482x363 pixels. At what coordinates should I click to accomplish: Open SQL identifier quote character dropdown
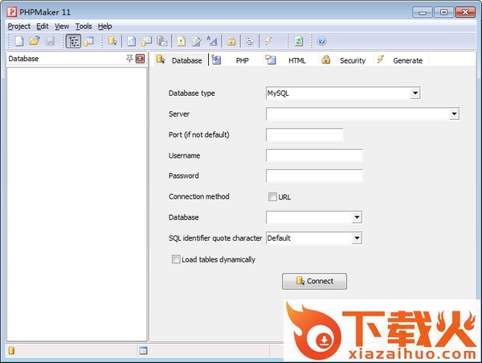357,238
